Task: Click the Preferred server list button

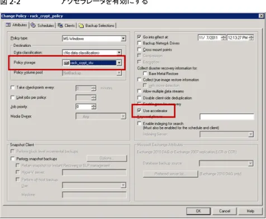Action: pyautogui.click(x=170, y=174)
